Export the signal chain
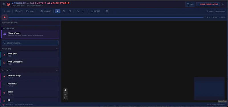 pos(95,11)
